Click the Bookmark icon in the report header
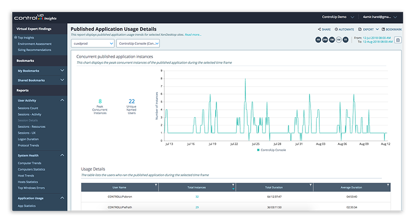 tap(383, 30)
